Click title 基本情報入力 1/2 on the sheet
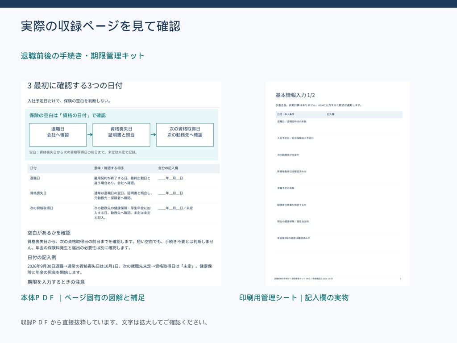The width and height of the screenshot is (457, 343). click(295, 95)
